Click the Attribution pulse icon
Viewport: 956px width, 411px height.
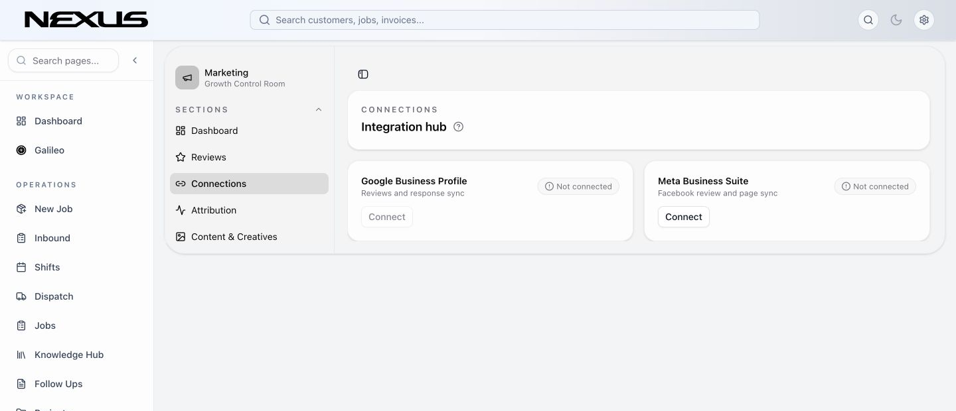click(x=181, y=210)
